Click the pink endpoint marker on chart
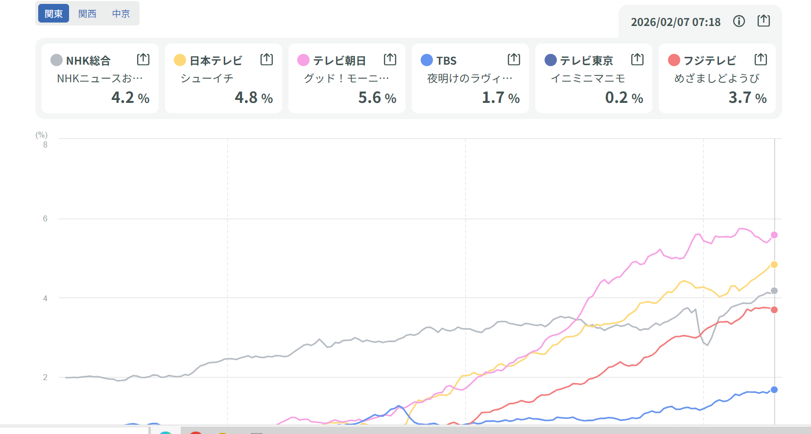Image resolution: width=811 pixels, height=434 pixels. click(x=774, y=235)
